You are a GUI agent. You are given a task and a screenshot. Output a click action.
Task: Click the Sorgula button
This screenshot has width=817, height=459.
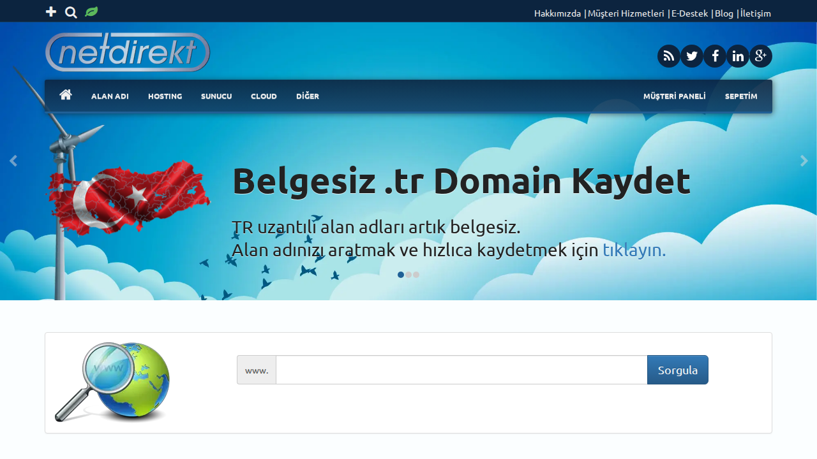tap(678, 370)
